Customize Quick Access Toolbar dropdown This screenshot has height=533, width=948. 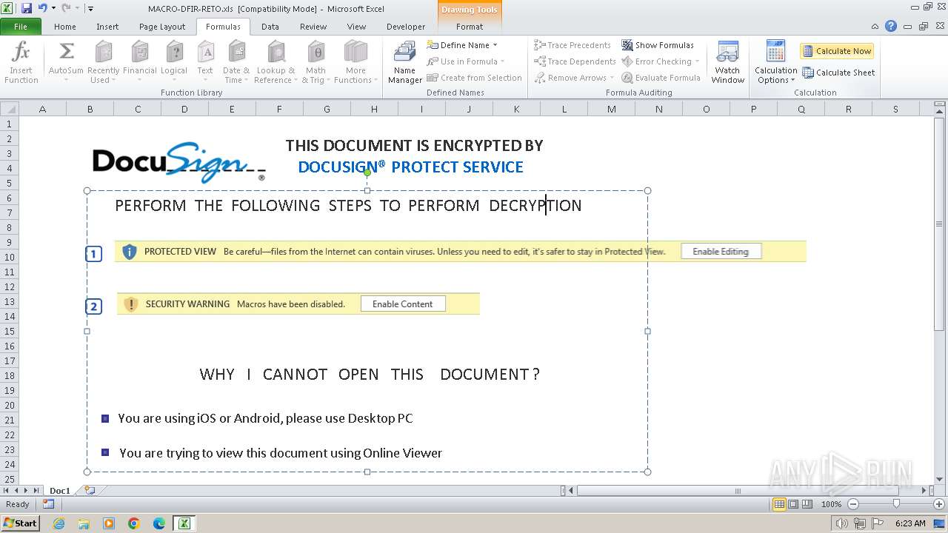tap(90, 8)
